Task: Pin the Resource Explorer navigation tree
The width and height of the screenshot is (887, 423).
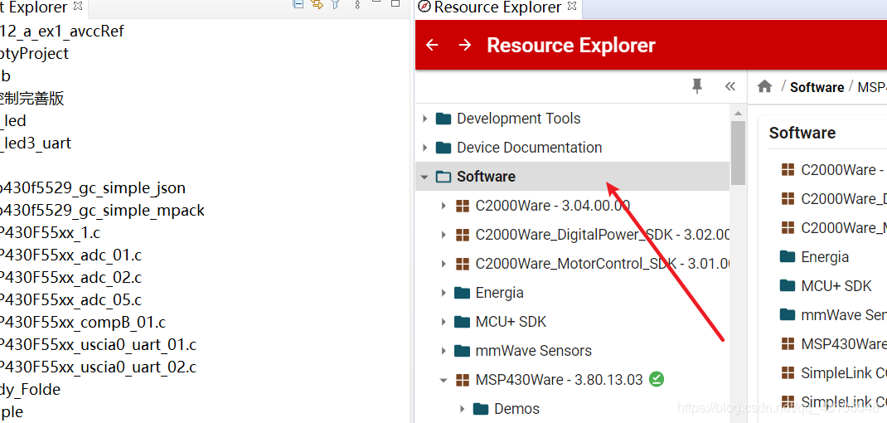Action: coord(697,86)
